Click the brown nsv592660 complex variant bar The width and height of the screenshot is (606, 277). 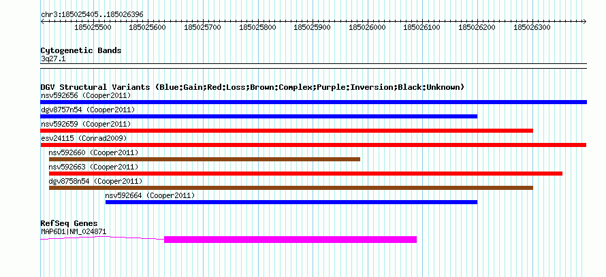click(204, 159)
